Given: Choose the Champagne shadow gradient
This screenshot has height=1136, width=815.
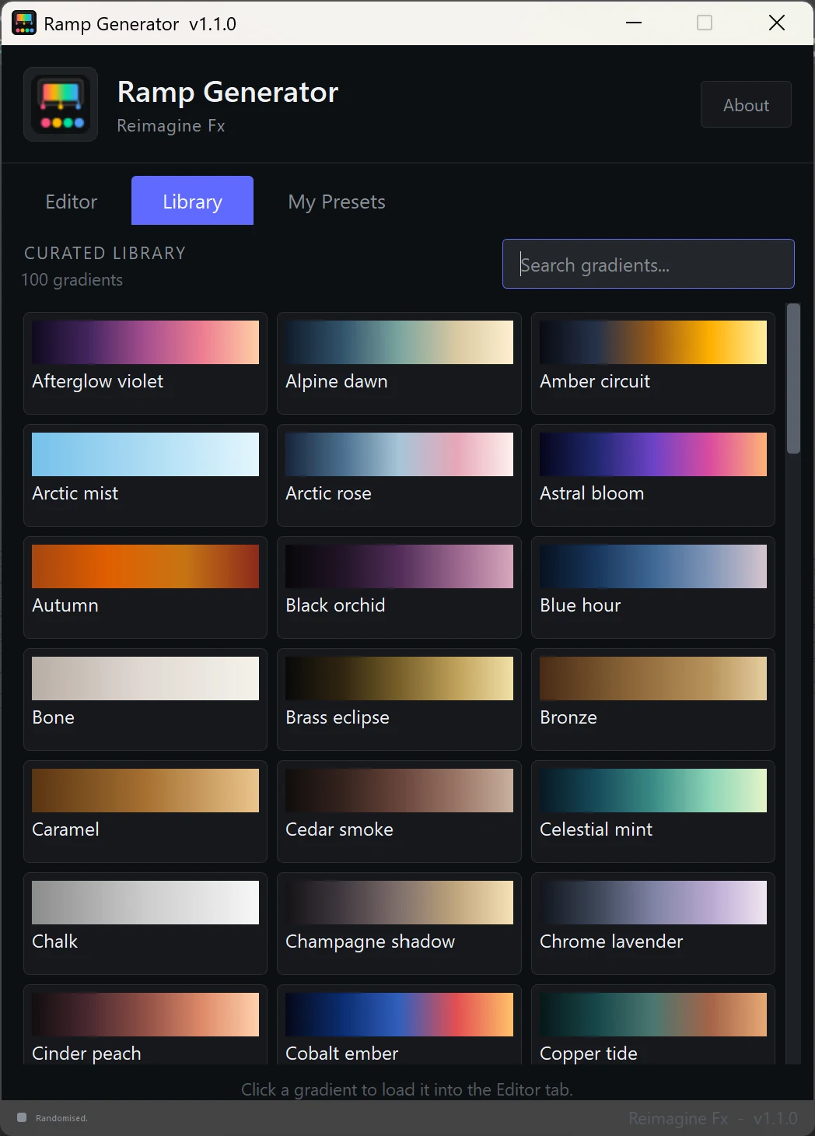Looking at the screenshot, I should (399, 923).
